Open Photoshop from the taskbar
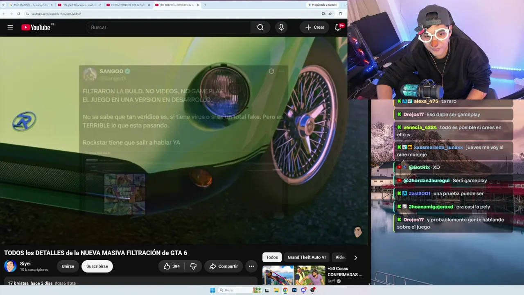 (294, 290)
